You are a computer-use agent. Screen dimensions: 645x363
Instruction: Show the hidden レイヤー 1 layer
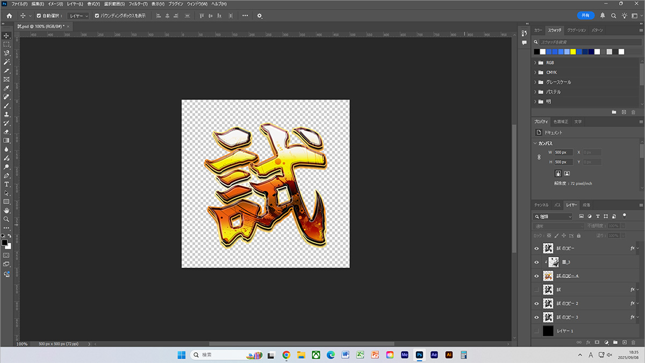click(536, 331)
